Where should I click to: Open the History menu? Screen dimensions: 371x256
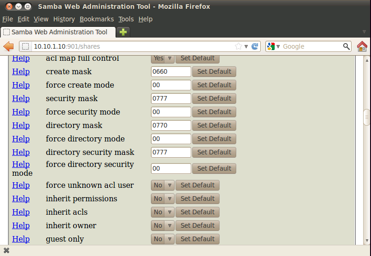click(64, 19)
